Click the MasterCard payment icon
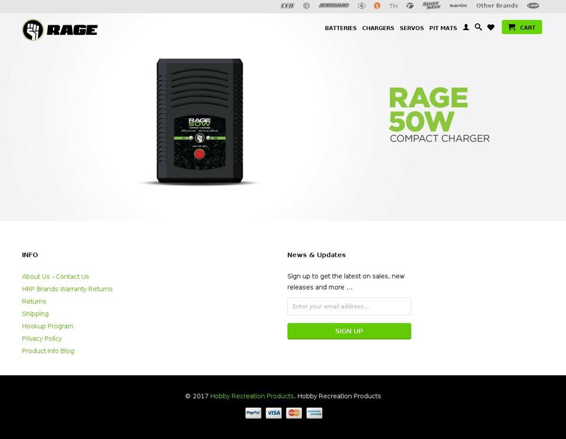Screen dimensions: 566x439 (x=294, y=413)
